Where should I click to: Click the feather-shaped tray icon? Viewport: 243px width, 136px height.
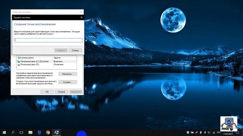(196, 133)
